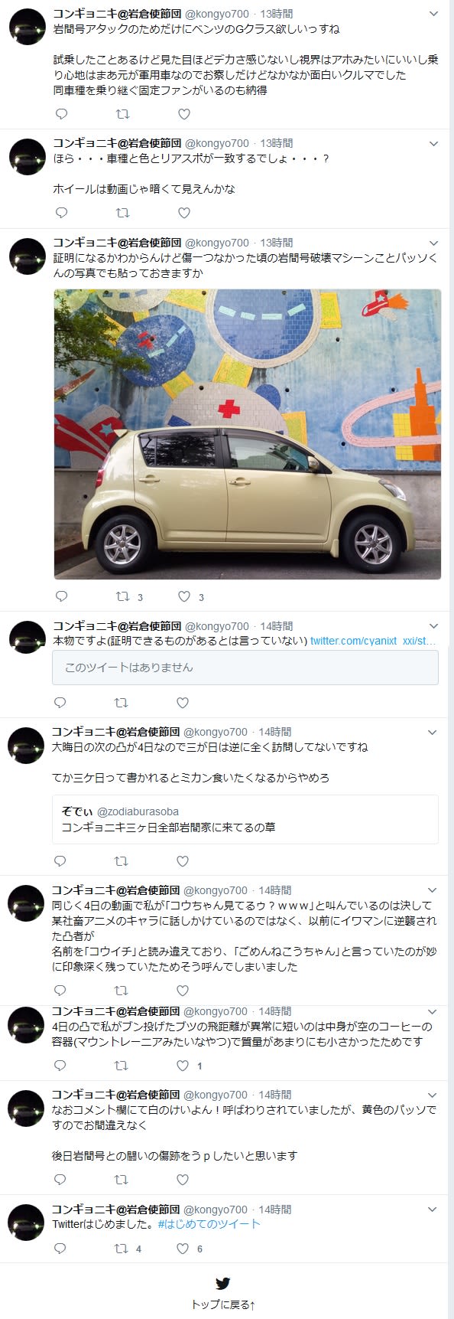Like the Passo car photo tweet
The image size is (454, 1319).
click(183, 596)
